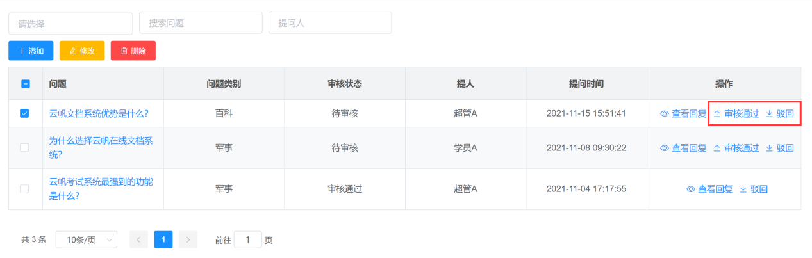Go to the next page with the right arrow

pyautogui.click(x=188, y=240)
